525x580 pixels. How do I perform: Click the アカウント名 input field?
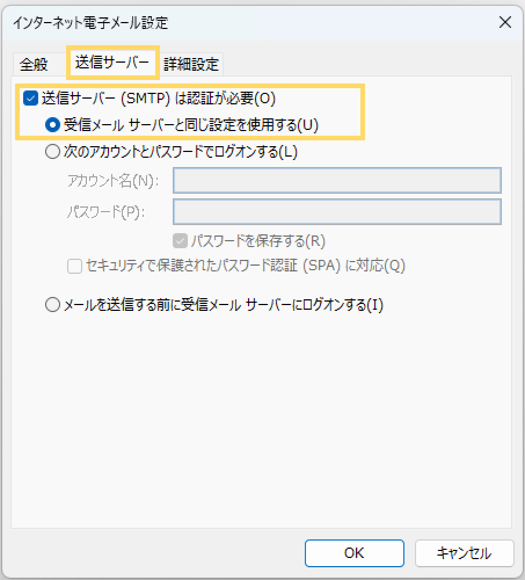point(337,181)
